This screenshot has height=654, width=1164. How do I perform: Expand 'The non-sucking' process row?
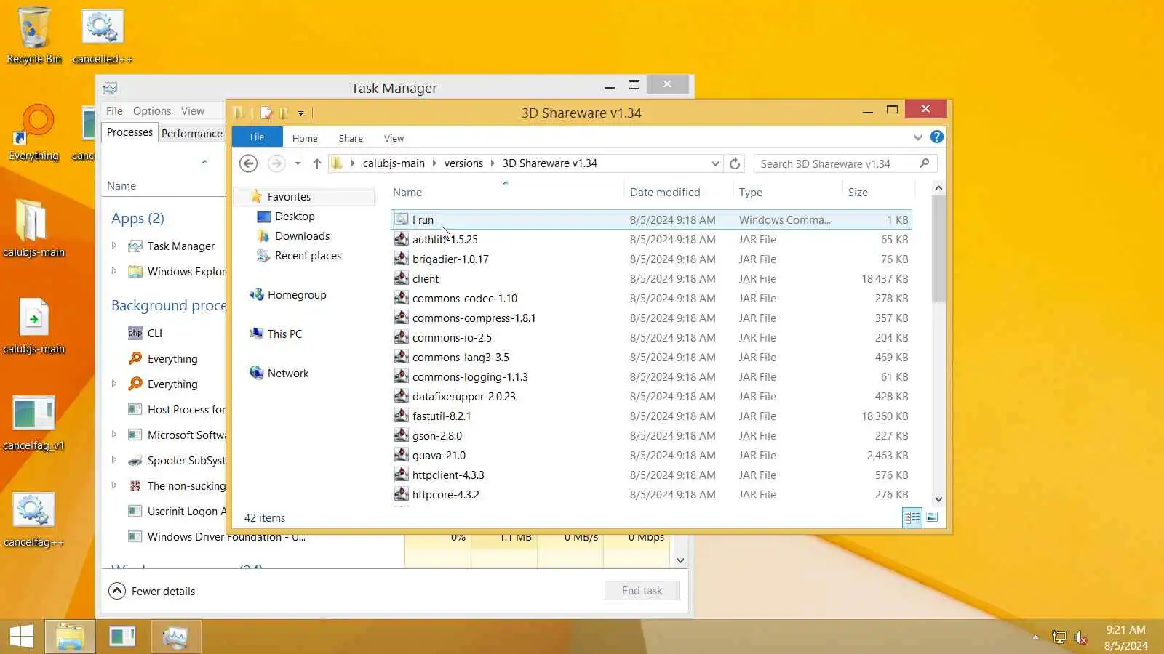(x=114, y=485)
